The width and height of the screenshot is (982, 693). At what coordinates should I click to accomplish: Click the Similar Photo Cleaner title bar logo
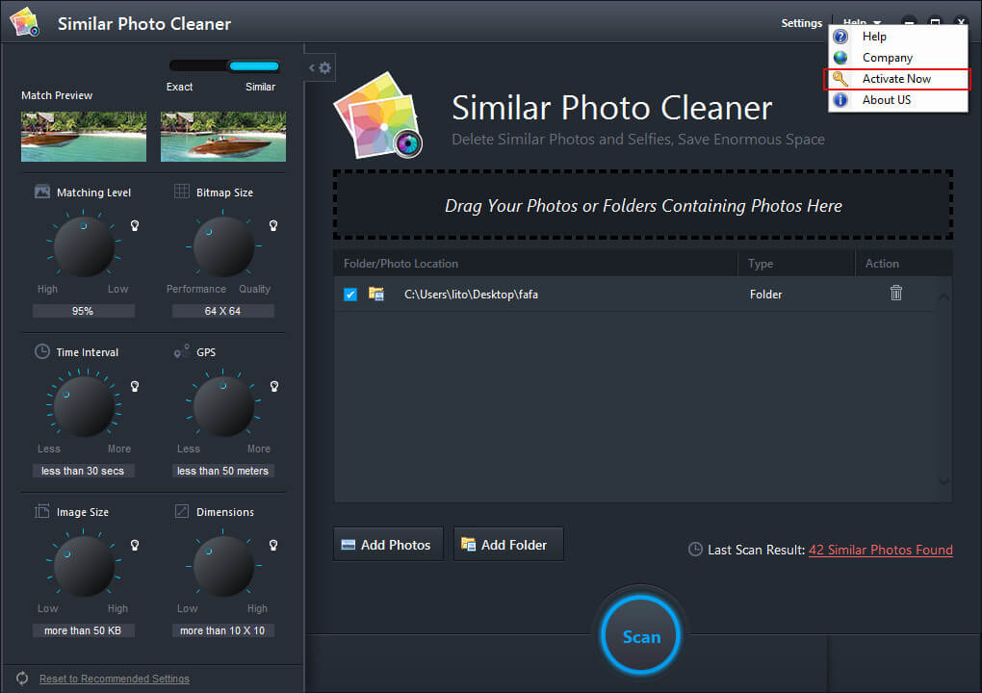[x=25, y=22]
